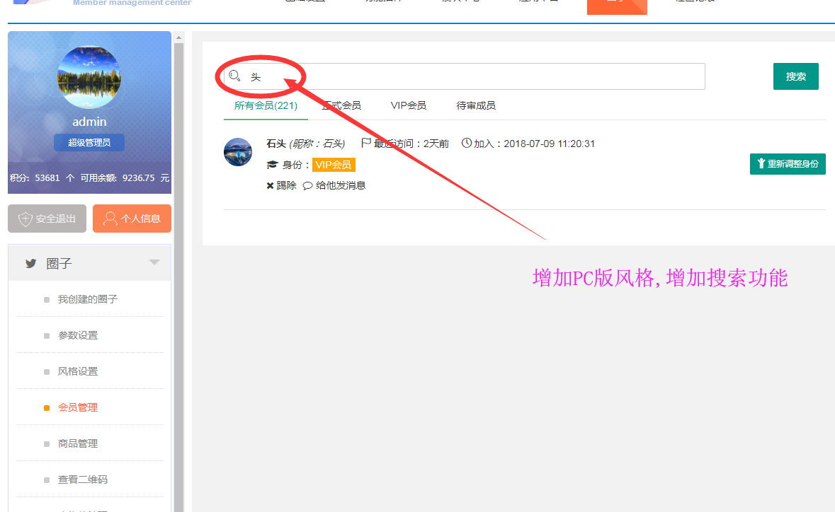Click the flag icon beside 最近访问
Viewport: 835px width, 512px height.
(x=366, y=142)
